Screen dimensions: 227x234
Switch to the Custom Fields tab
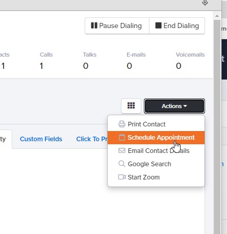(41, 139)
